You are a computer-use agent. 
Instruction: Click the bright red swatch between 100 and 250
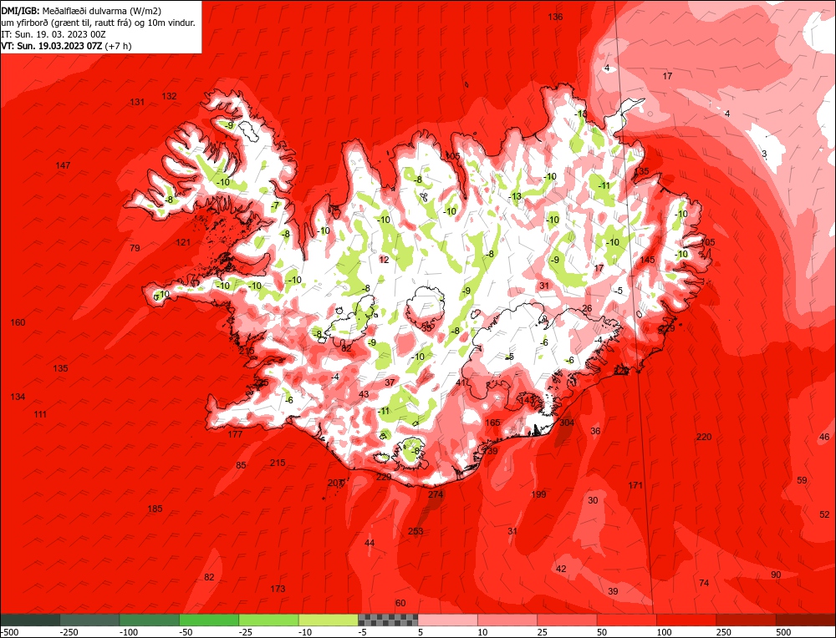[x=686, y=620]
